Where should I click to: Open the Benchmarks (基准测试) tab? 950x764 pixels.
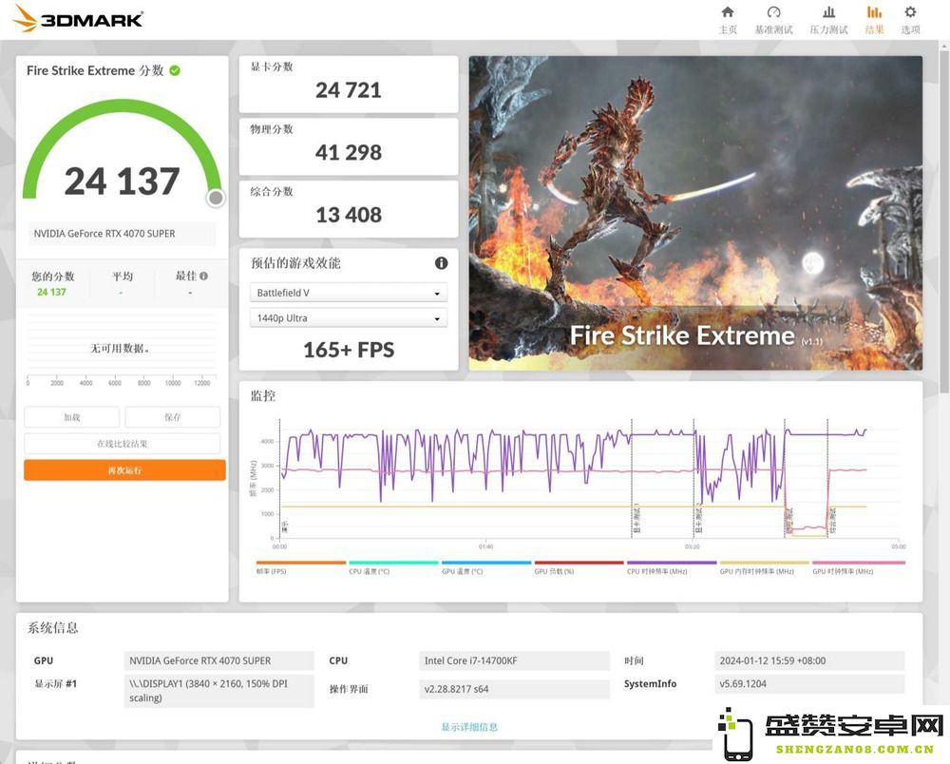coord(773,20)
